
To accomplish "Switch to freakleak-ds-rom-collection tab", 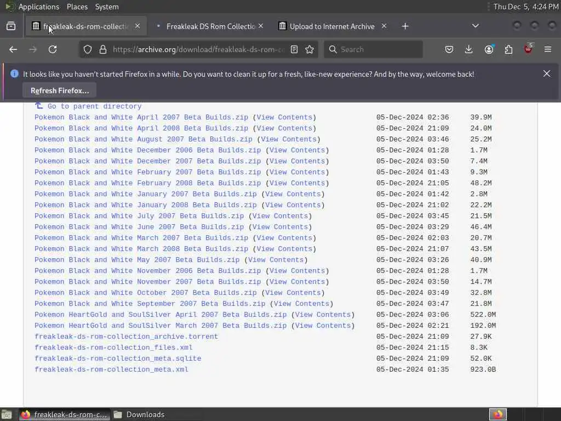I will click(86, 26).
